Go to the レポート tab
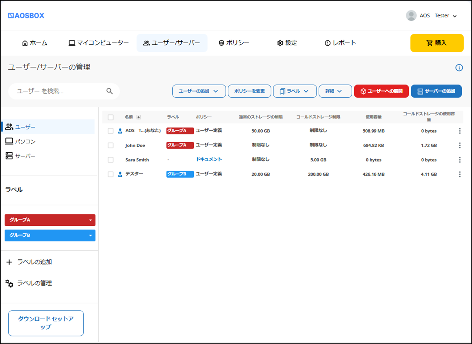Screen dimensions: 472x344 tap(340, 43)
